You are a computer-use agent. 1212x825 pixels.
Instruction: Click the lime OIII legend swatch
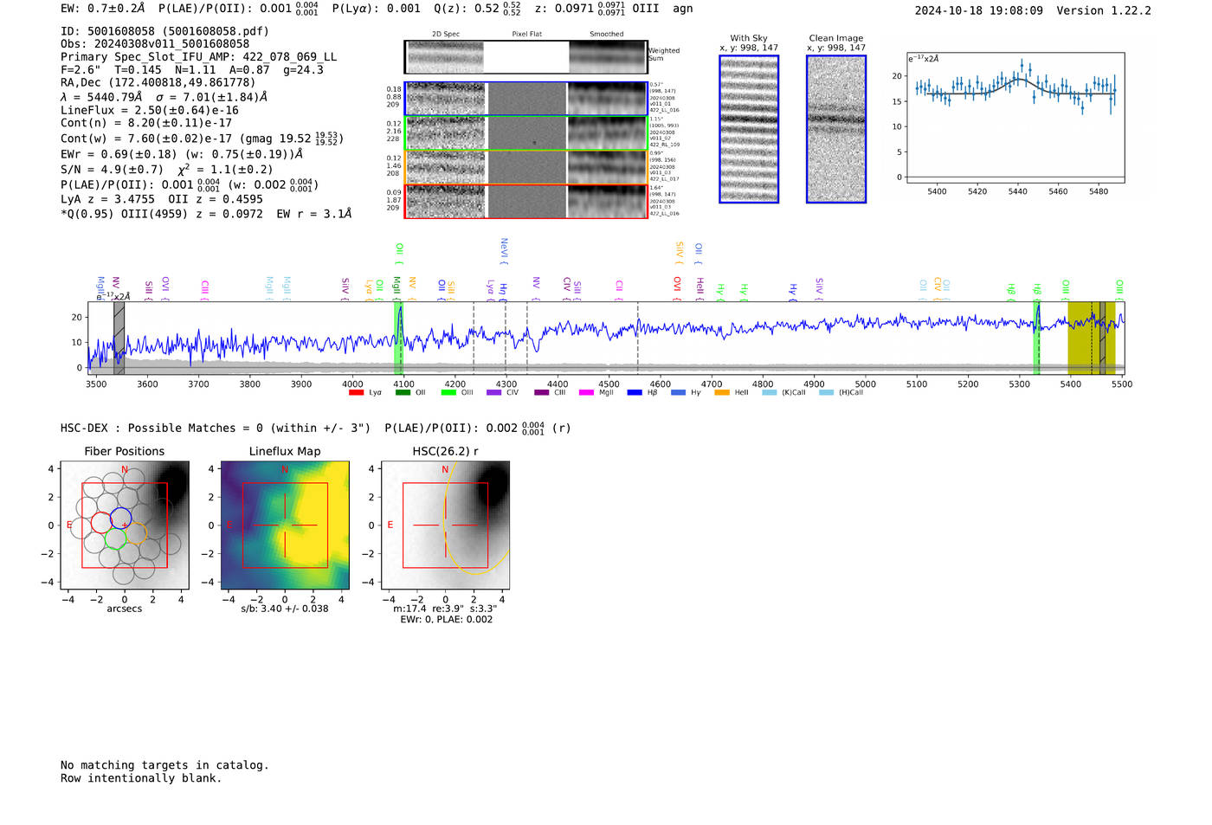448,393
